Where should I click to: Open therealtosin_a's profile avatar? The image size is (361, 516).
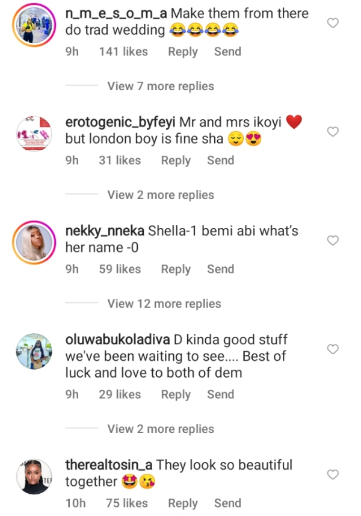(34, 476)
